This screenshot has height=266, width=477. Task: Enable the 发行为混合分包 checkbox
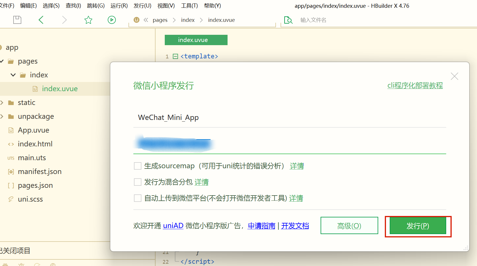138,182
